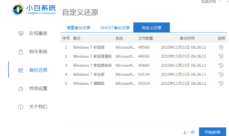
Task: Switch to 增量备份还原 tab
Action: point(78,28)
